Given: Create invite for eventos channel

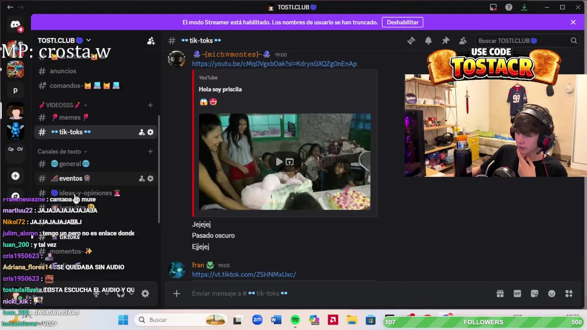Looking at the screenshot, I should (x=142, y=178).
